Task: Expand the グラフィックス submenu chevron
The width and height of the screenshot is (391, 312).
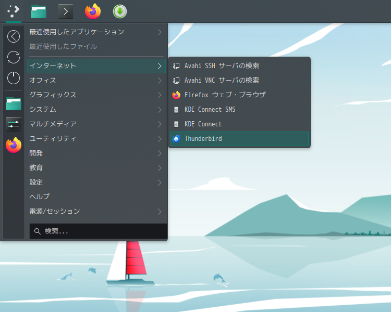Action: (x=160, y=95)
